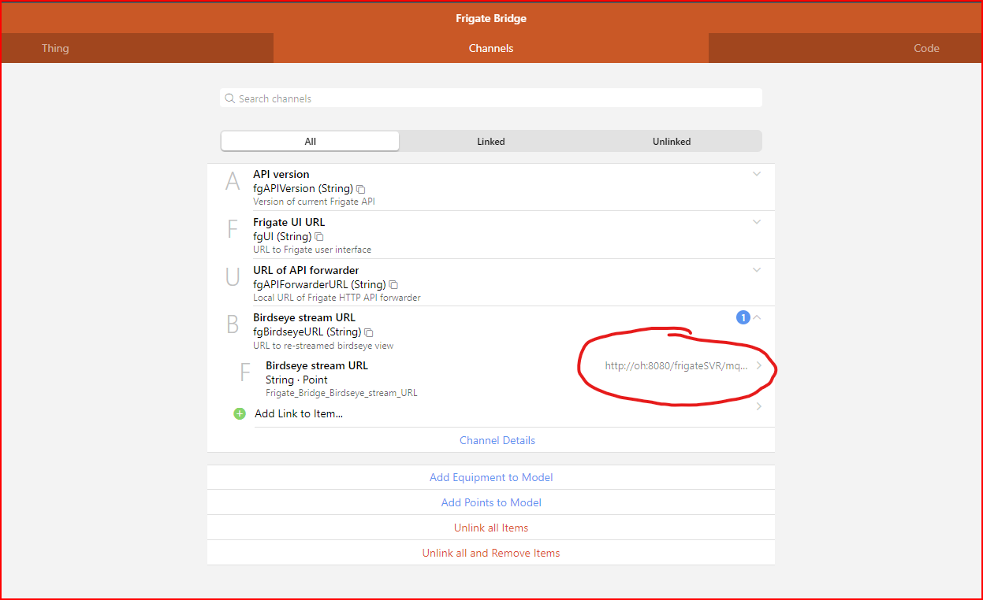Click green plus Add Link icon

pyautogui.click(x=240, y=413)
